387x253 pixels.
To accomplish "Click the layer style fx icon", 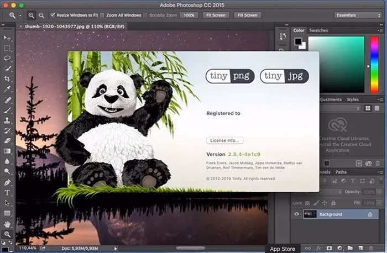I will tap(318, 249).
